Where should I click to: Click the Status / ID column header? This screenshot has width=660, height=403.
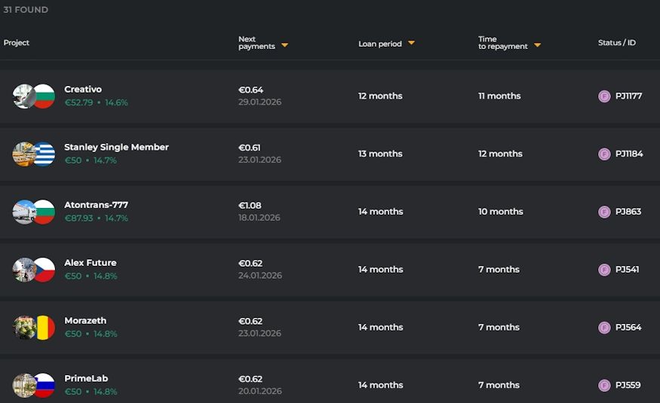(616, 43)
